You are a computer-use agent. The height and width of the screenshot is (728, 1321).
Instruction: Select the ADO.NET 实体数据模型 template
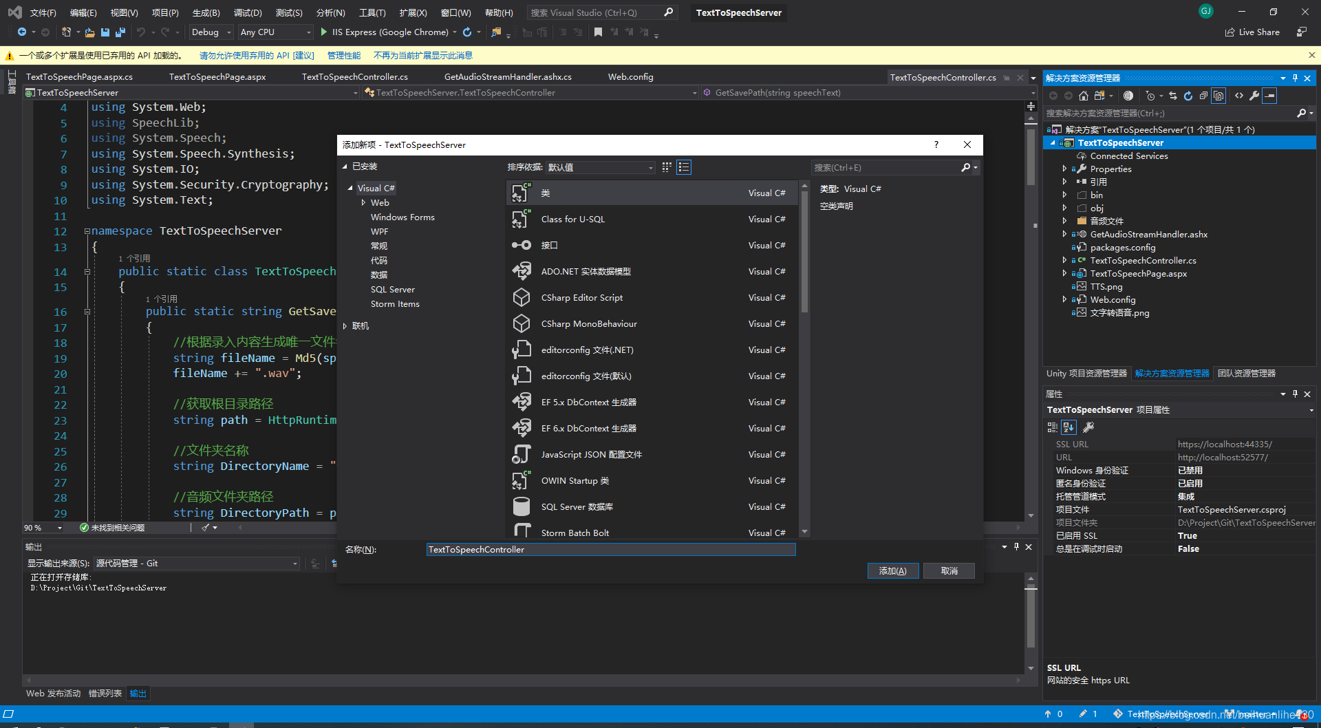[x=652, y=271]
